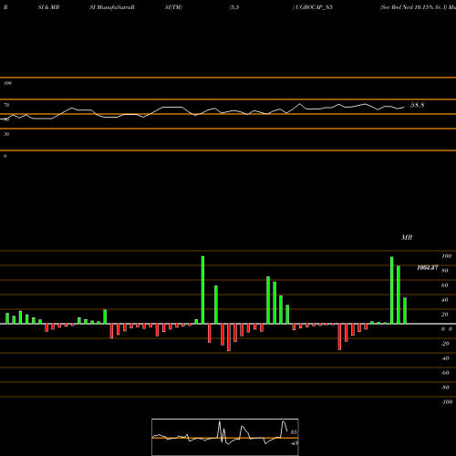
Task: Click the 83 value in the mini chart
Action: click(294, 432)
